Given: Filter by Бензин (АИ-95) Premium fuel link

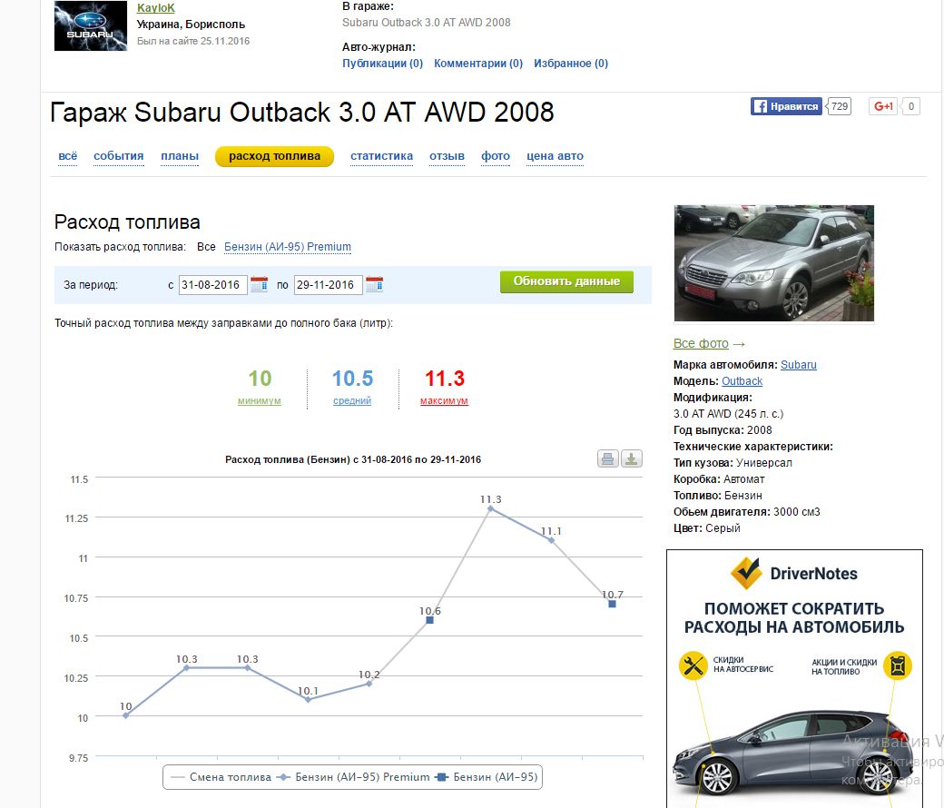Looking at the screenshot, I should tap(288, 247).
